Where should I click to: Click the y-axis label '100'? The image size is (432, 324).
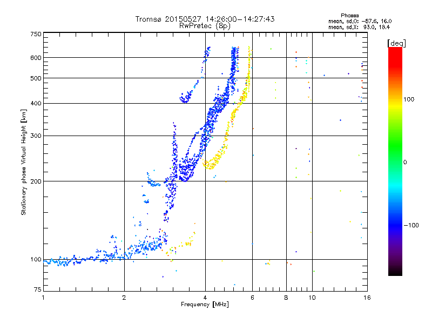click(36, 260)
